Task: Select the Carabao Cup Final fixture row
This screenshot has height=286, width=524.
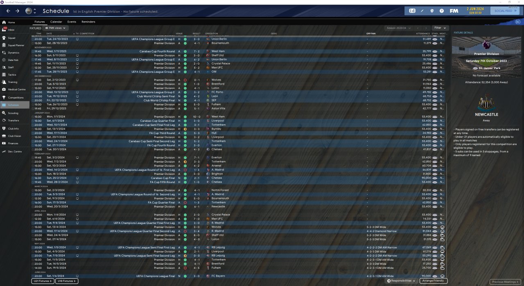Action: (x=238, y=178)
